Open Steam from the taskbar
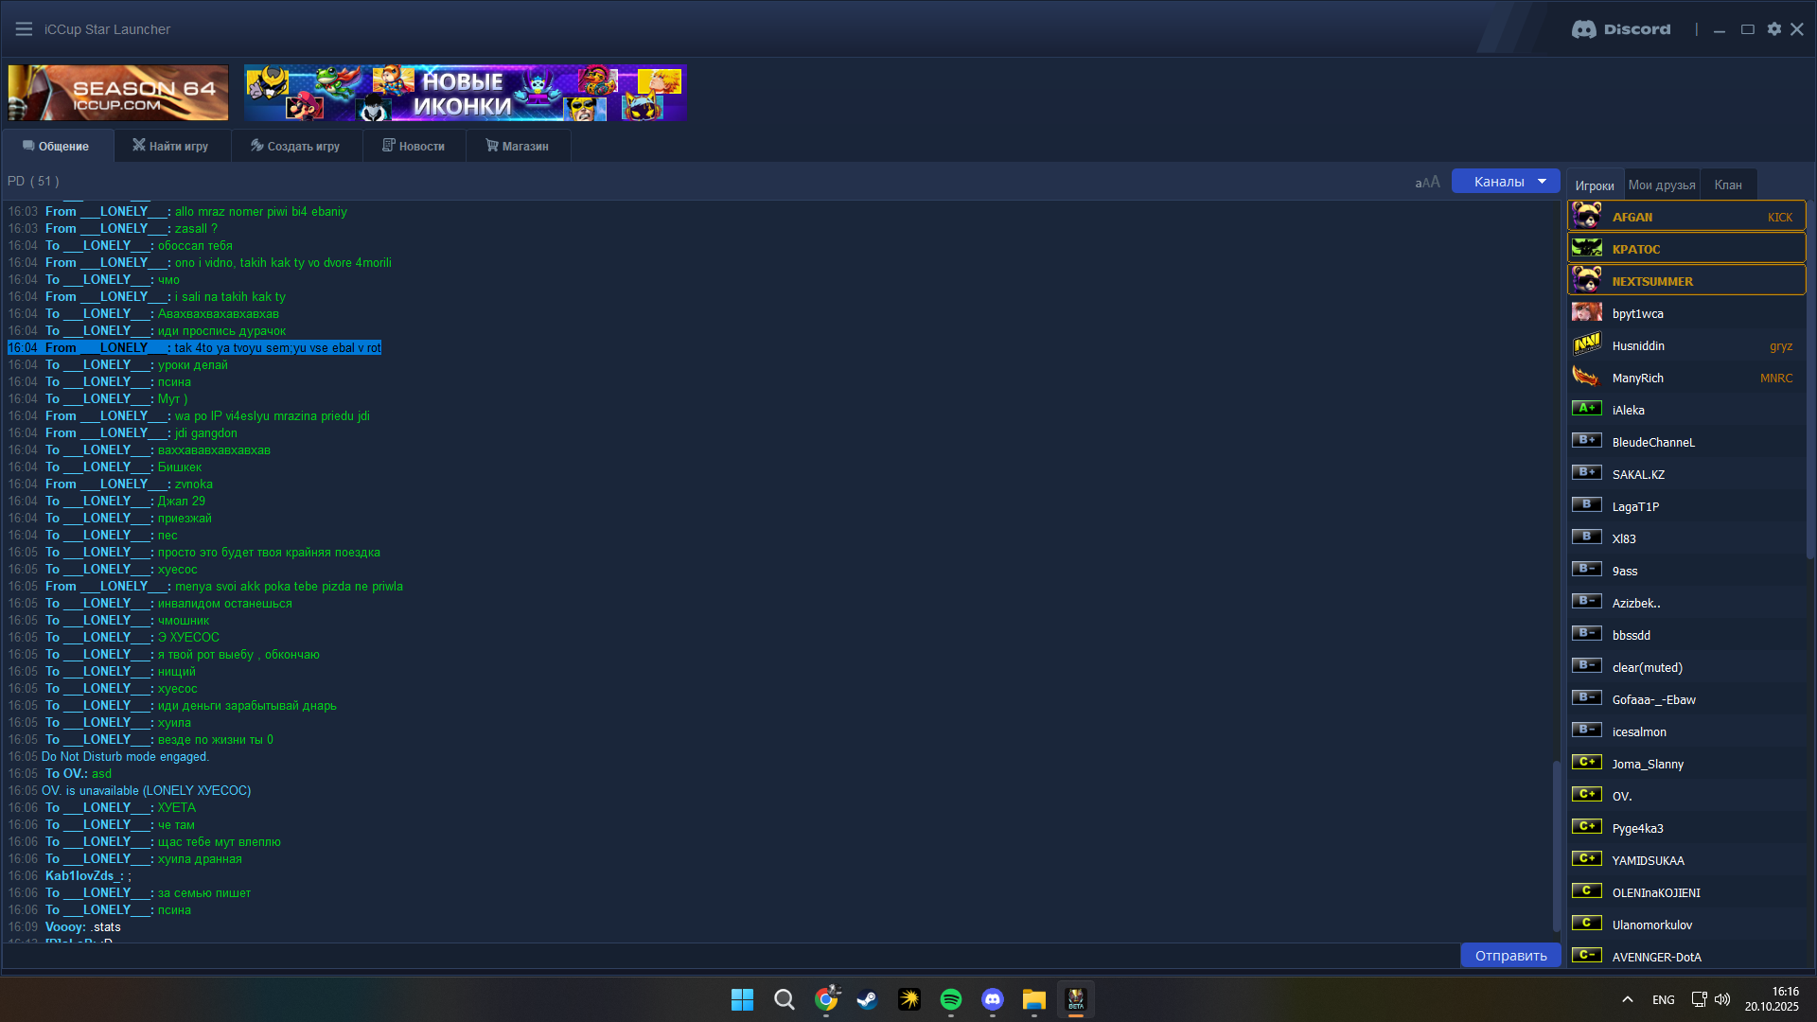This screenshot has width=1817, height=1022. coord(867,999)
